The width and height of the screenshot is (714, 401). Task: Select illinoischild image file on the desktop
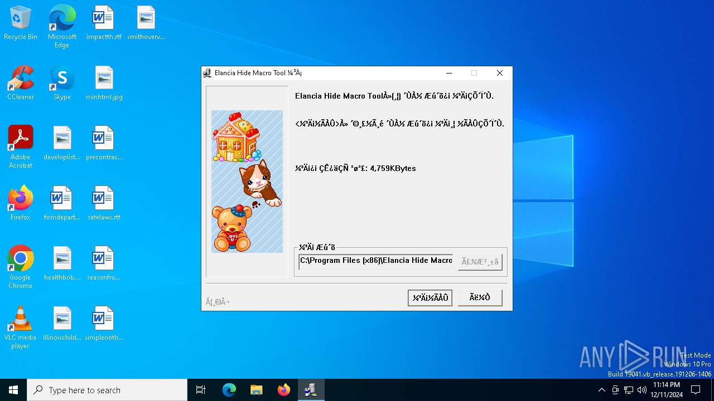point(62,324)
